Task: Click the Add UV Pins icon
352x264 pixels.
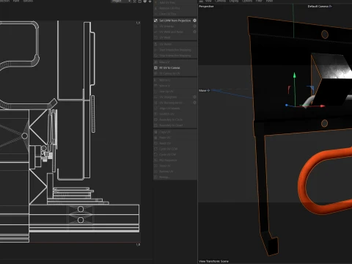Action: (x=155, y=2)
